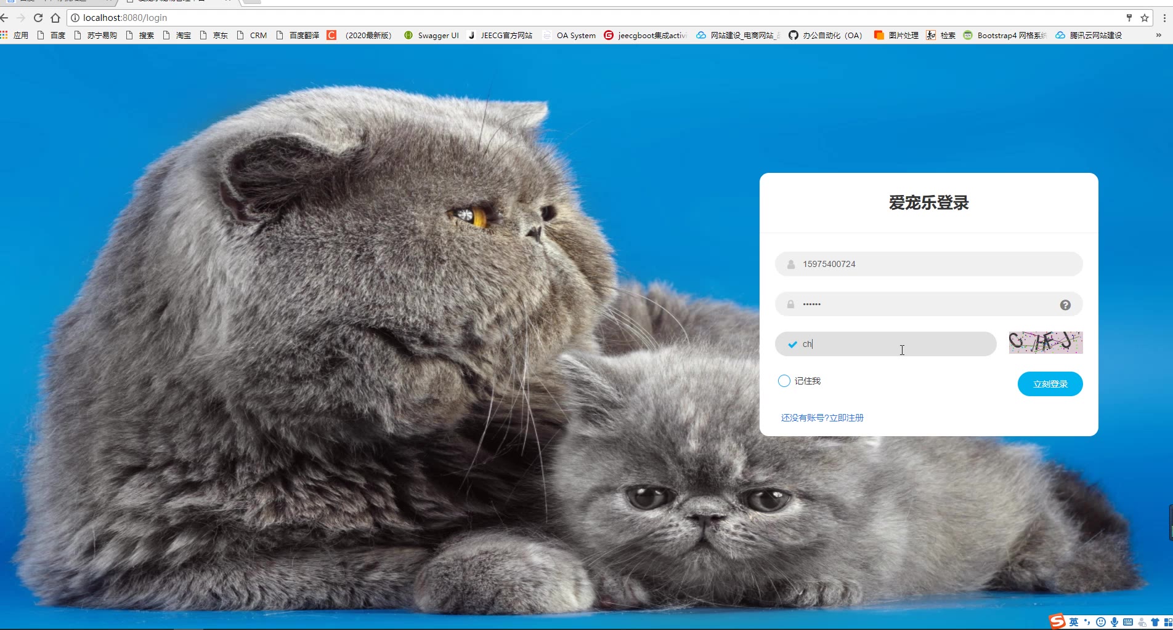Click the Sogou input method S logo
The width and height of the screenshot is (1173, 630).
click(1057, 621)
